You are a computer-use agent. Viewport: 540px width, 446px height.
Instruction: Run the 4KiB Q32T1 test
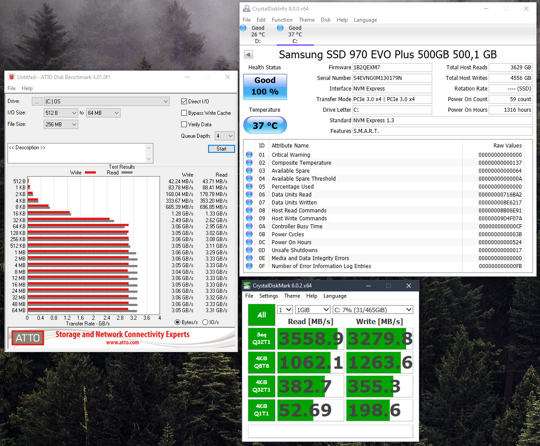pyautogui.click(x=262, y=386)
